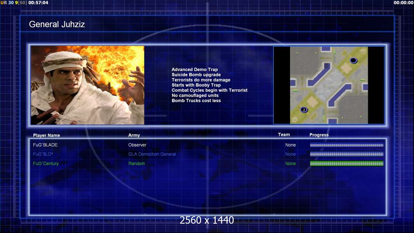Viewport: 414px width, 233px height.
Task: Click FuG`$LD^ loading progress bar
Action: click(347, 154)
